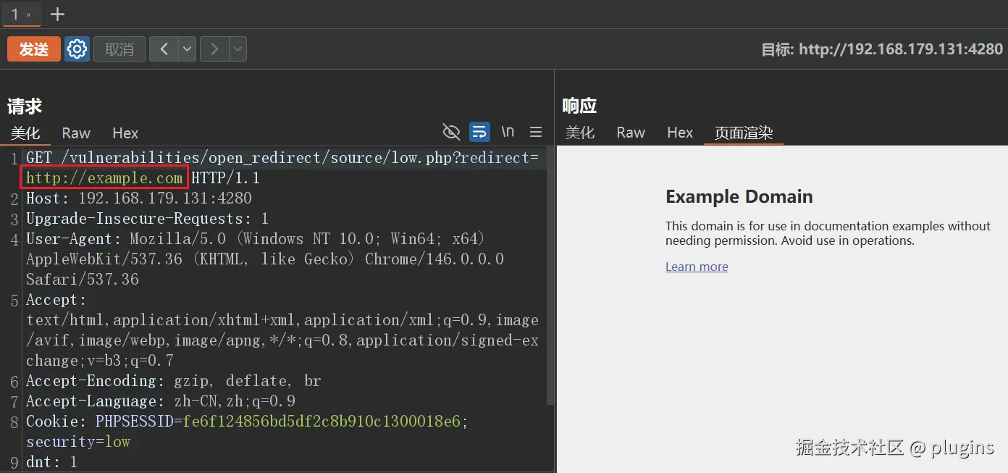Viewport: 1008px width, 473px height.
Task: Go to previous request with left arrow
Action: coord(164,49)
